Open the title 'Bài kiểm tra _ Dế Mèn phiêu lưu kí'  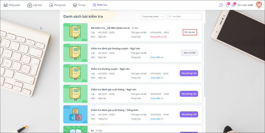[x=110, y=28]
